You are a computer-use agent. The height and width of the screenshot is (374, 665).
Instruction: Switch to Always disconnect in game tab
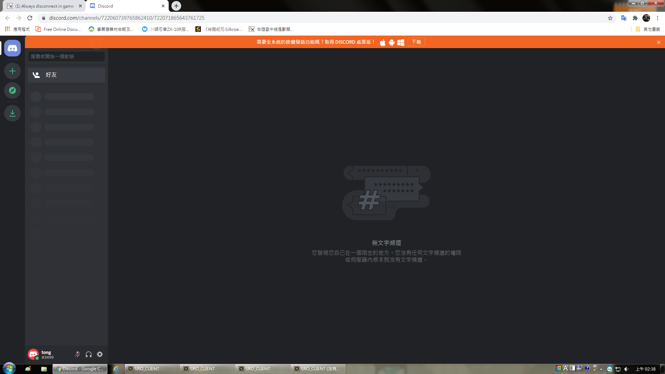pos(44,6)
